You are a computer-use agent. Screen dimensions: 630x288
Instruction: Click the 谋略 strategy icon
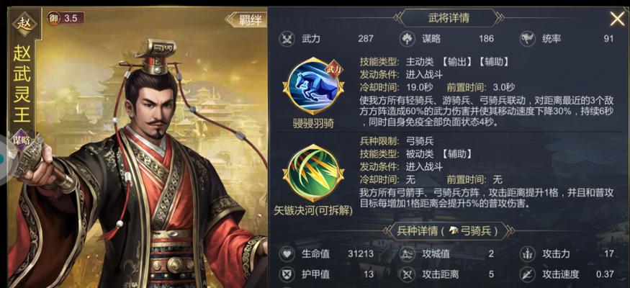coord(407,39)
